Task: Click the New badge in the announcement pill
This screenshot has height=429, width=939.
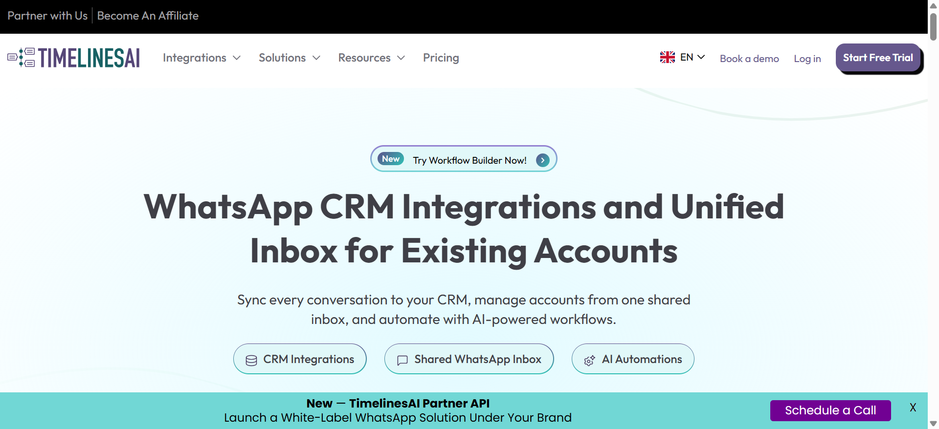Action: click(391, 159)
